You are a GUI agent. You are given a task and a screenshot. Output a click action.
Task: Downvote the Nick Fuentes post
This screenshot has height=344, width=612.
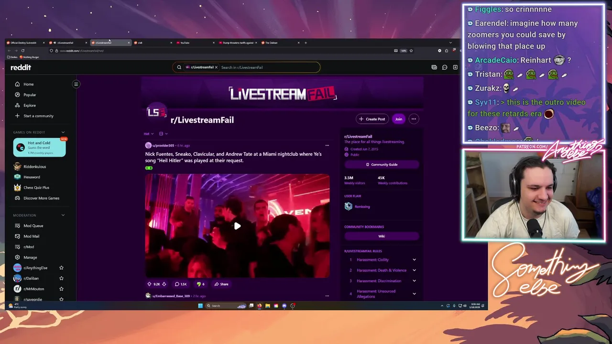click(164, 284)
